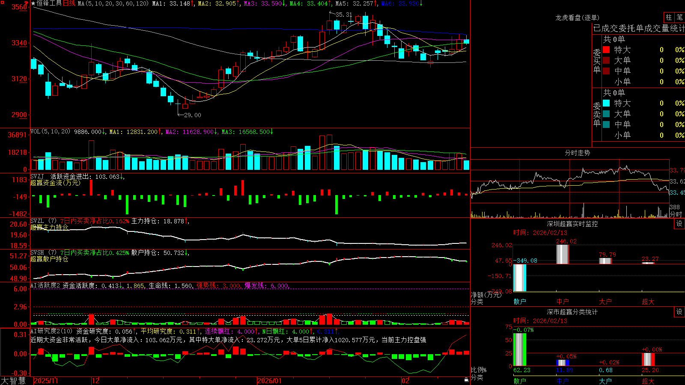Click the AI活跃度2 indicator title
The height and width of the screenshot is (385, 685).
(x=45, y=285)
